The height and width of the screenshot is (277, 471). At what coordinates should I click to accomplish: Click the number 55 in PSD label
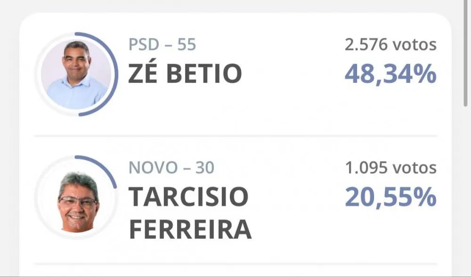(187, 44)
